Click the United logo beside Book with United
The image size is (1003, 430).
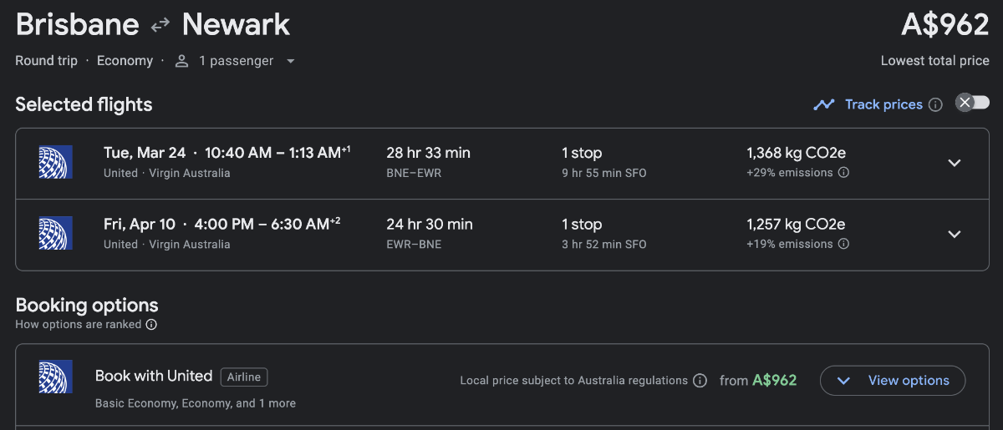55,377
